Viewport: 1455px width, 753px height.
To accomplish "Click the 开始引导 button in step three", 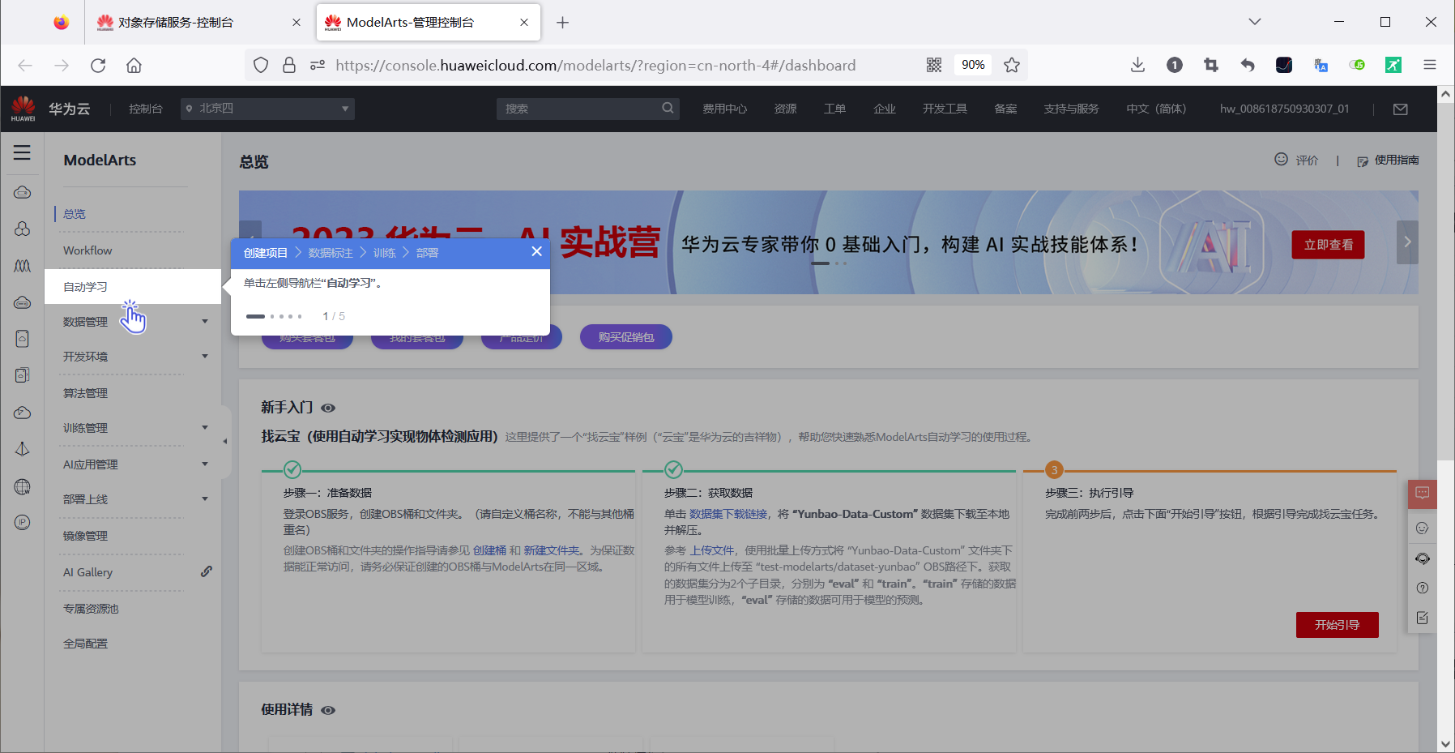I will [1338, 625].
